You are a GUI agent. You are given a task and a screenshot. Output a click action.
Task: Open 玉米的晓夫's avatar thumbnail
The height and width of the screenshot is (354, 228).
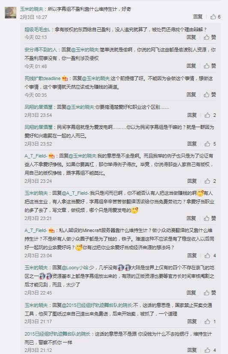(x=11, y=13)
